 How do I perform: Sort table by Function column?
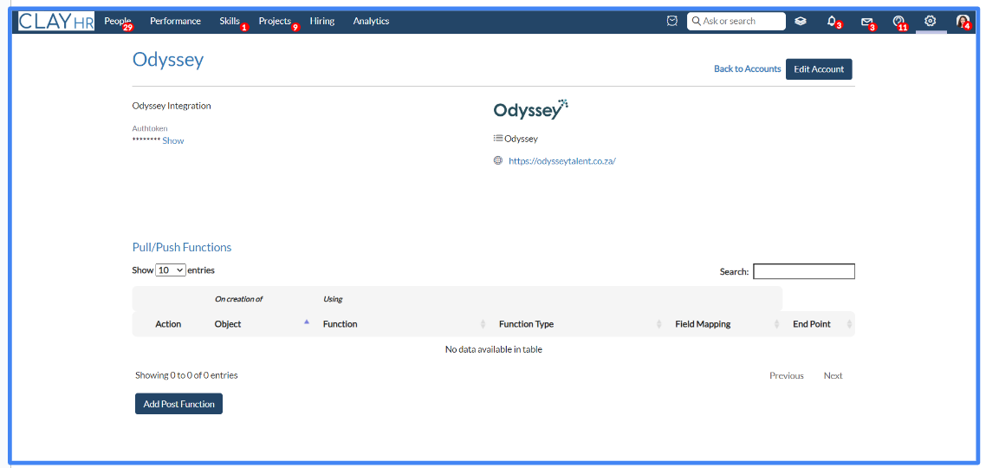click(405, 324)
